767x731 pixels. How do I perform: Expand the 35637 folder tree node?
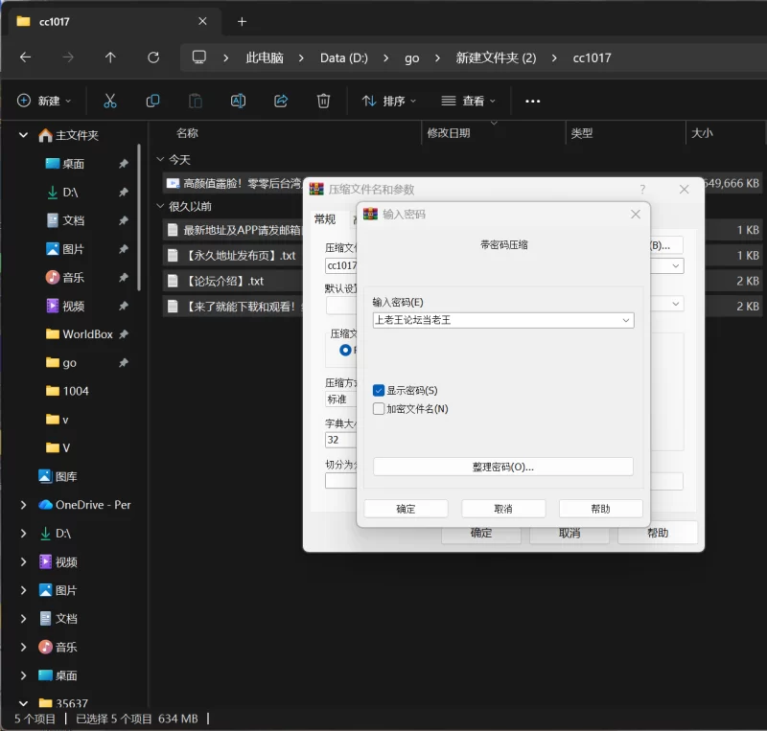tap(23, 703)
